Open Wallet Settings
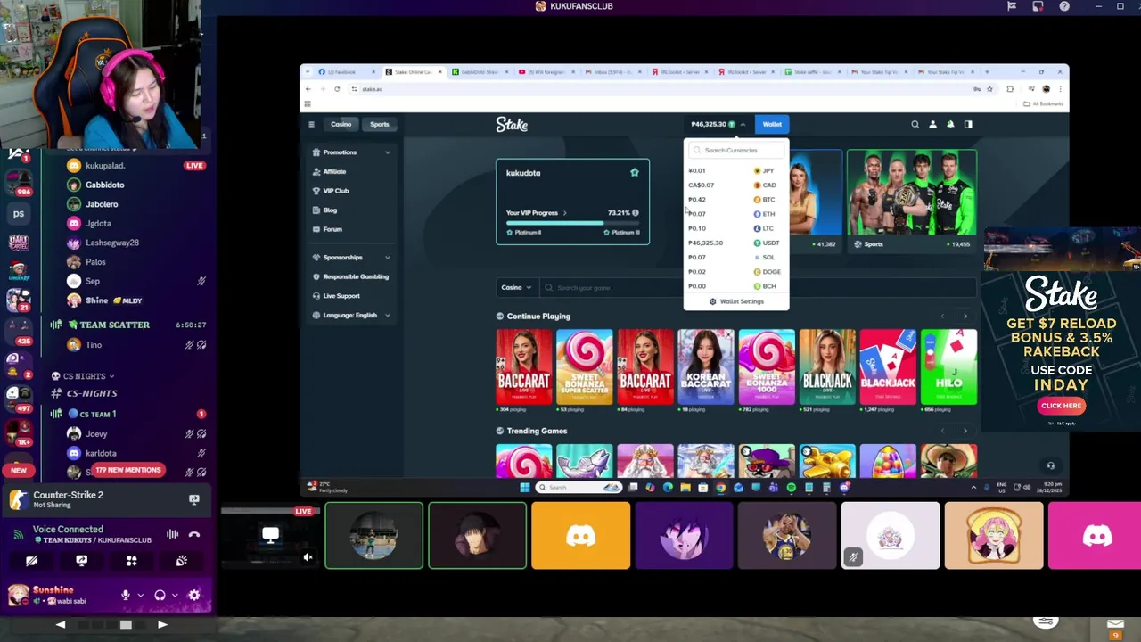The height and width of the screenshot is (642, 1141). point(736,302)
